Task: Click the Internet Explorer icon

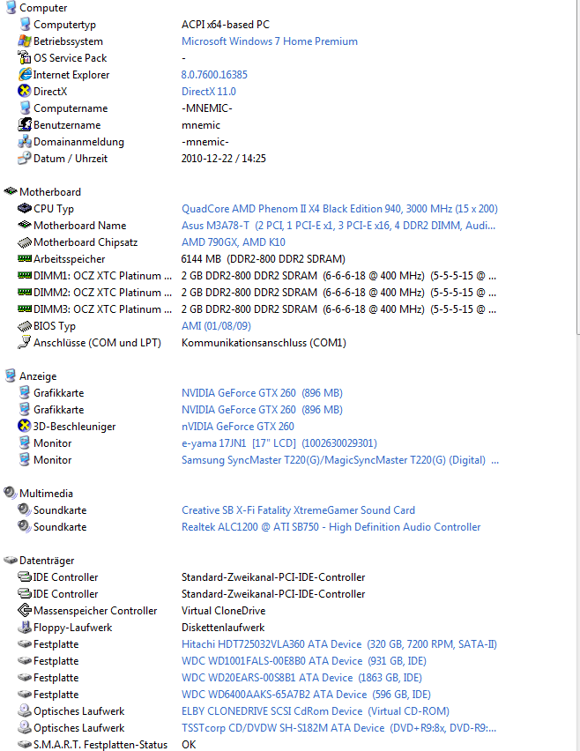Action: pyautogui.click(x=25, y=74)
